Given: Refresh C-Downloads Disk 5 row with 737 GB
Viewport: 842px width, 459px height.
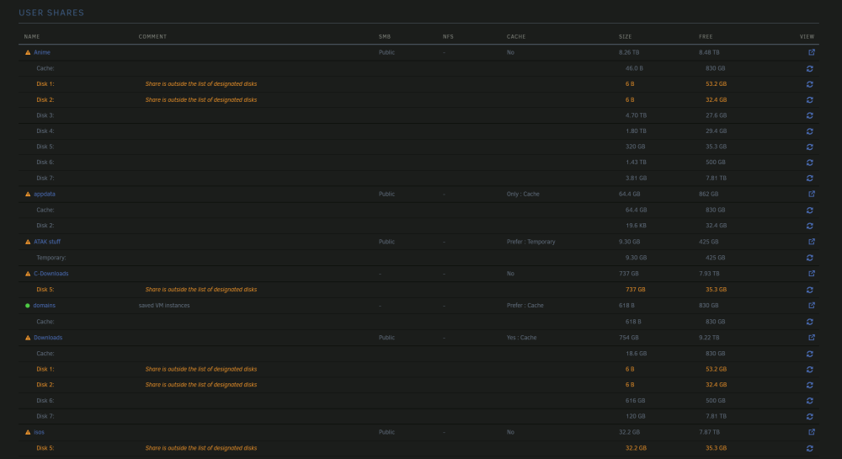Looking at the screenshot, I should [810, 290].
